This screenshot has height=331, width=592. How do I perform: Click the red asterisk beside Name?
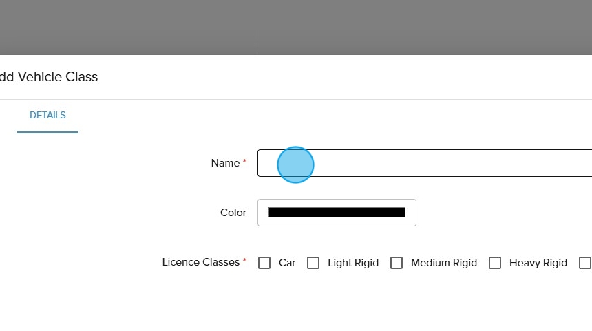244,162
